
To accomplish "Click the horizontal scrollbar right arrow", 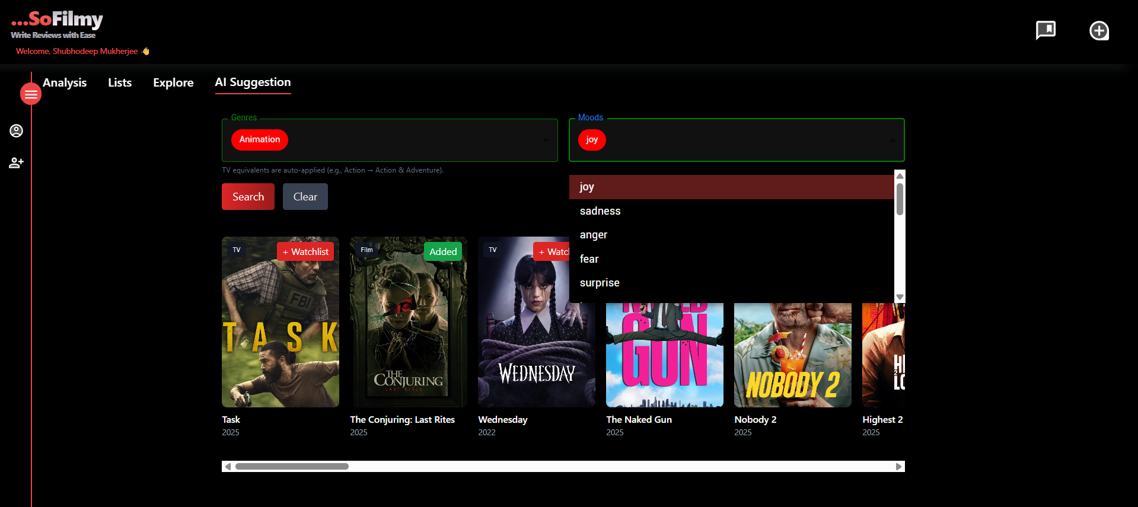I will coord(899,467).
